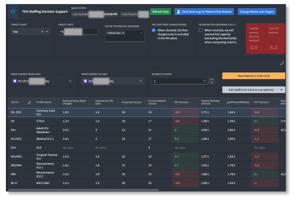Click the Change Ratios and Targets button
Viewport: 295px width, 201px height.
pyautogui.click(x=256, y=12)
